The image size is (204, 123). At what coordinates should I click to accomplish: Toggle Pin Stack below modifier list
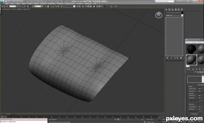point(167,58)
